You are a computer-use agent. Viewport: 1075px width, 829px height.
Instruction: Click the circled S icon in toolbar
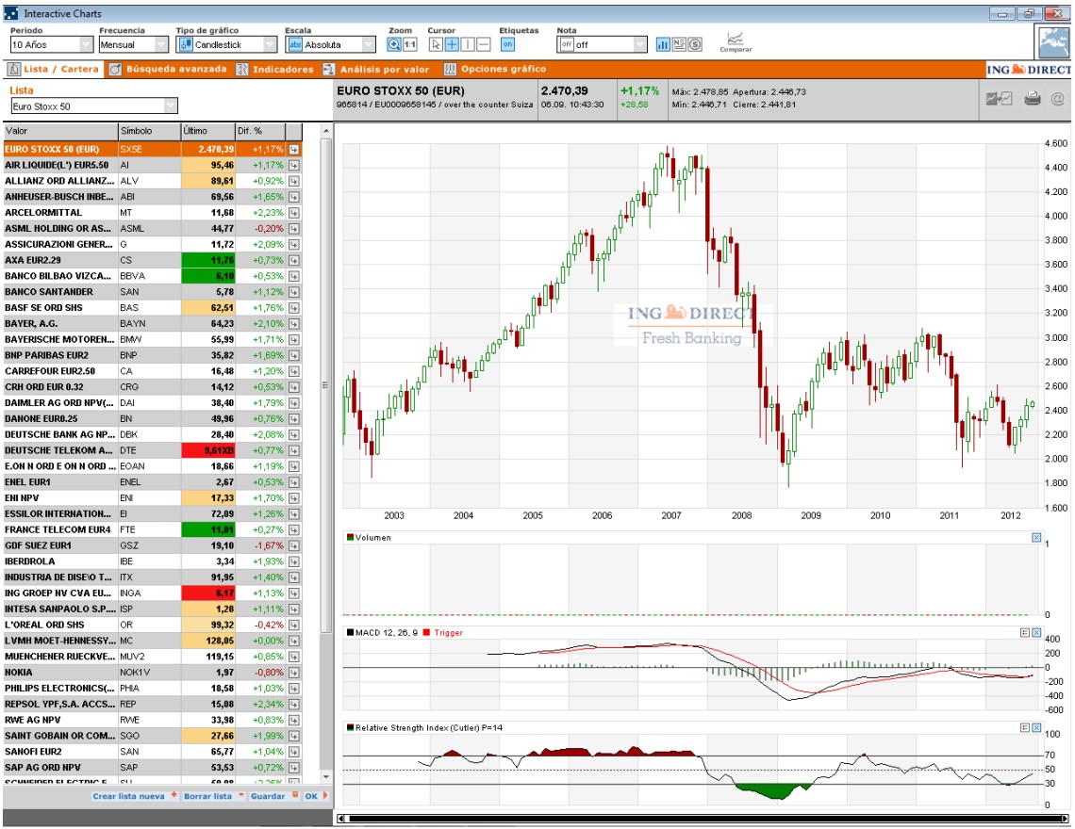pyautogui.click(x=694, y=44)
